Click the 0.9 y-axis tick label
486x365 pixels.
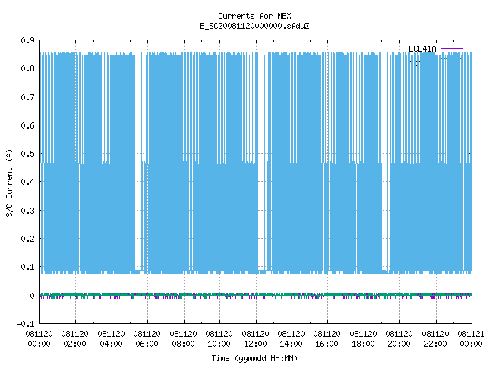[27, 40]
